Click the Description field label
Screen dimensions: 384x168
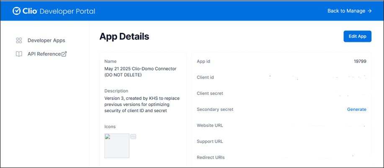point(116,91)
